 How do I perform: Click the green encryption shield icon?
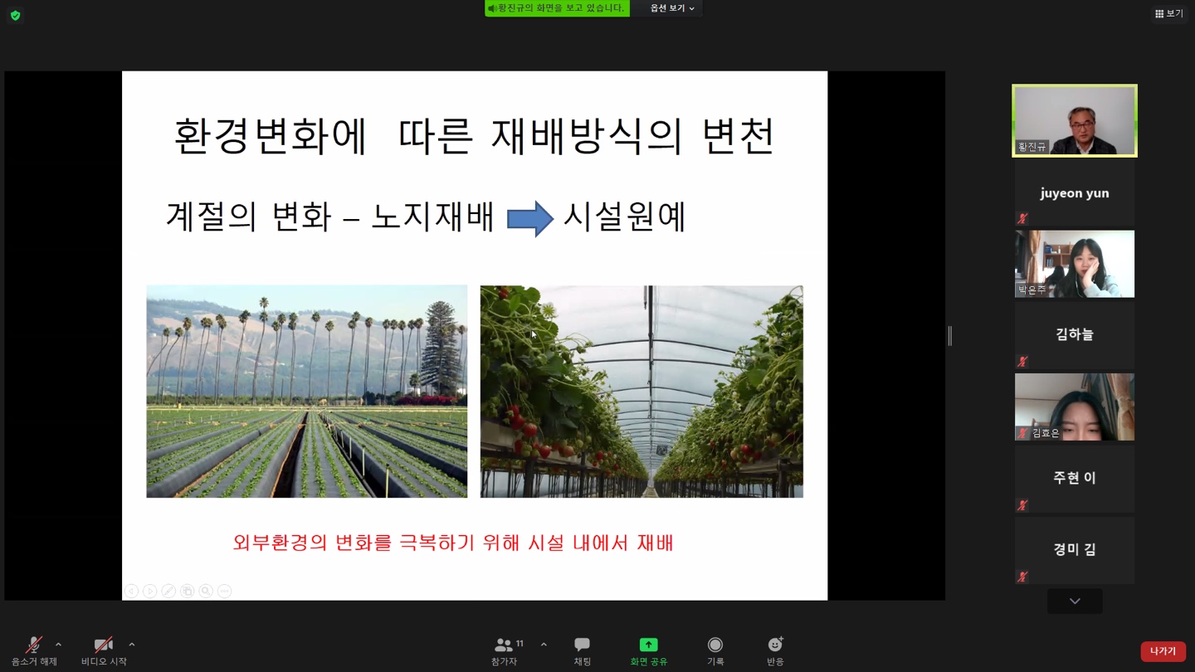(x=15, y=15)
